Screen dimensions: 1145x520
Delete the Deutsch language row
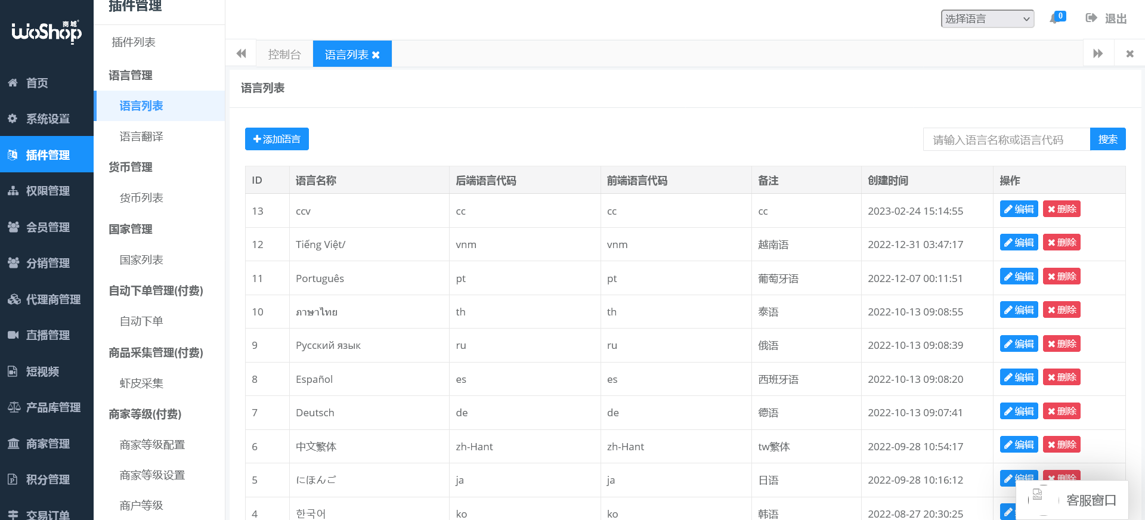point(1062,411)
